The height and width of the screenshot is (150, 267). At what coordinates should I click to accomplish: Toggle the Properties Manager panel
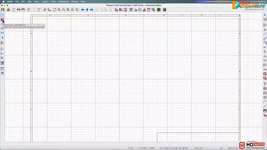pyautogui.click(x=2, y=73)
